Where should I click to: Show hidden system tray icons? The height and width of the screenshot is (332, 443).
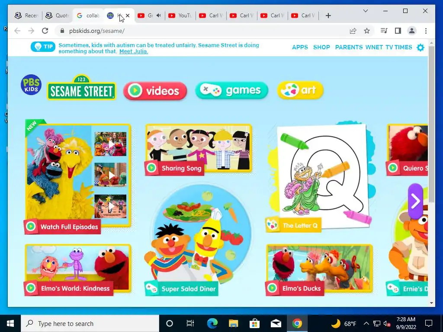[366, 323]
